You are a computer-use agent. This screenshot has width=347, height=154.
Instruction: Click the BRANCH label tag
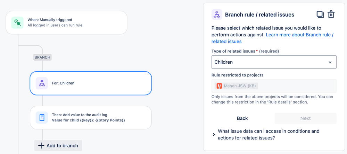pos(42,57)
